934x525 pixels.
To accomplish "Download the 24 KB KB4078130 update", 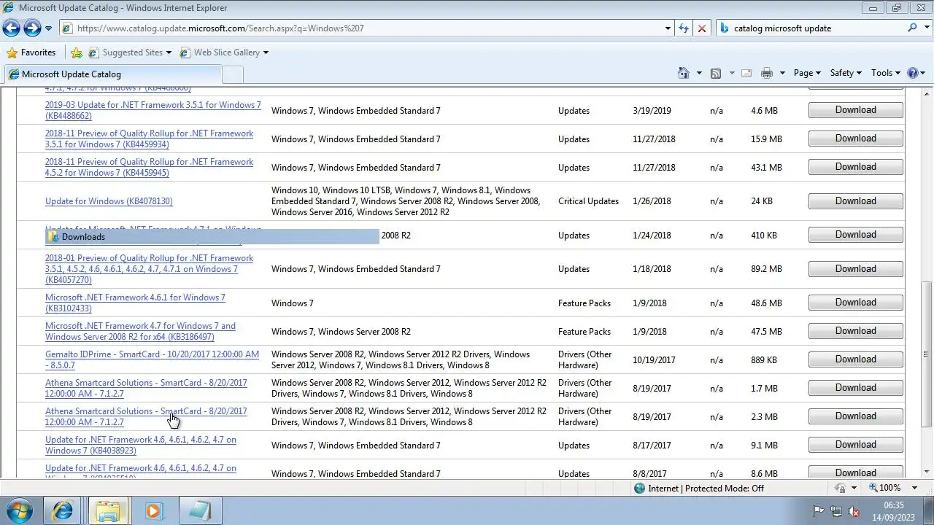I will click(x=855, y=201).
